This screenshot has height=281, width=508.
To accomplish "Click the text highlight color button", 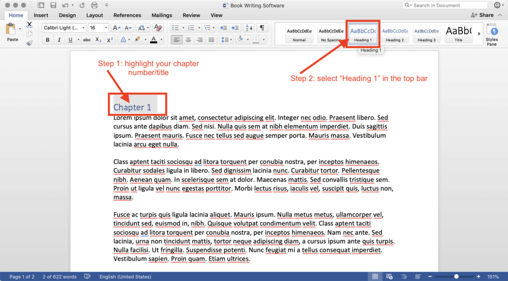I will coord(137,40).
